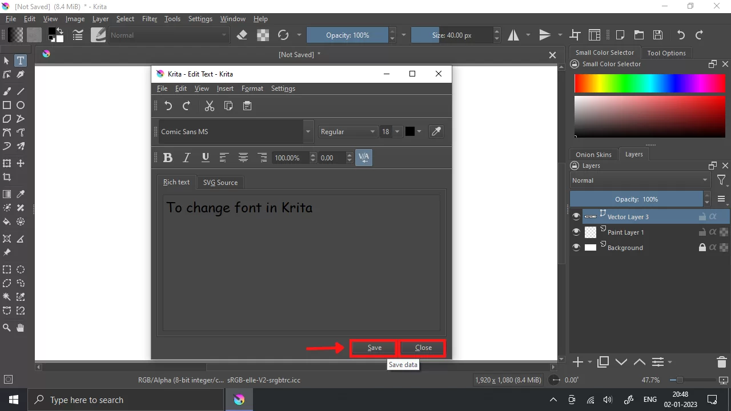Toggle eraser mode in toolbar
Image resolution: width=731 pixels, height=411 pixels.
[x=242, y=35]
